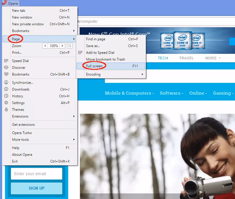The height and width of the screenshot is (199, 235).
Task: Toggle Opera Turbo
Action: (x=40, y=133)
